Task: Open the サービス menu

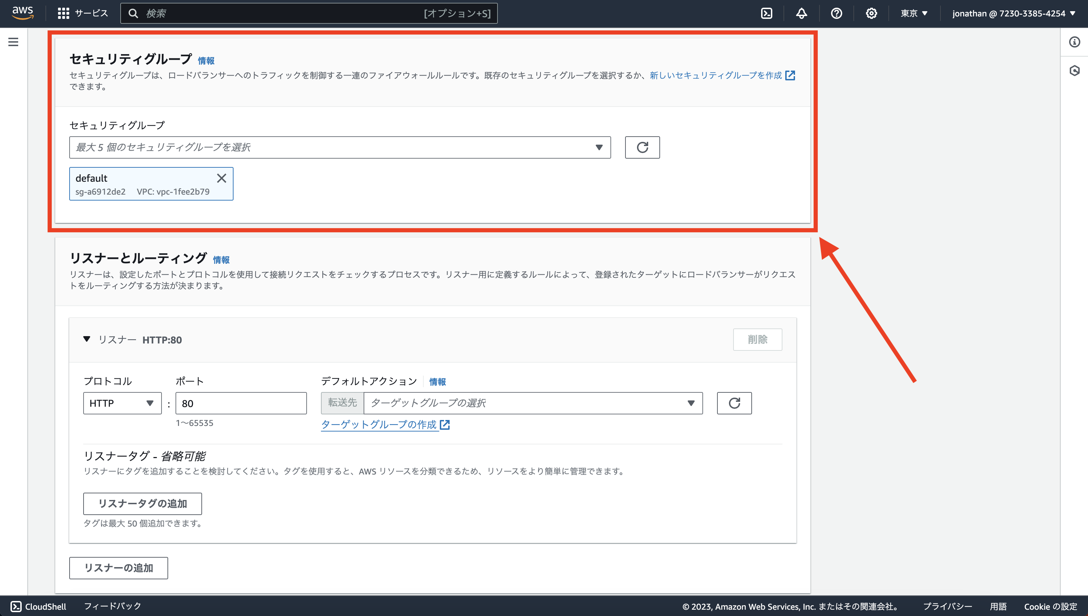Action: pyautogui.click(x=83, y=13)
